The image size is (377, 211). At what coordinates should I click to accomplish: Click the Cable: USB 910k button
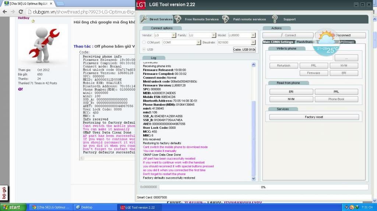[x=244, y=50]
